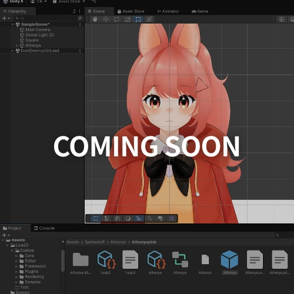Select the Hand view tool

tap(95, 19)
